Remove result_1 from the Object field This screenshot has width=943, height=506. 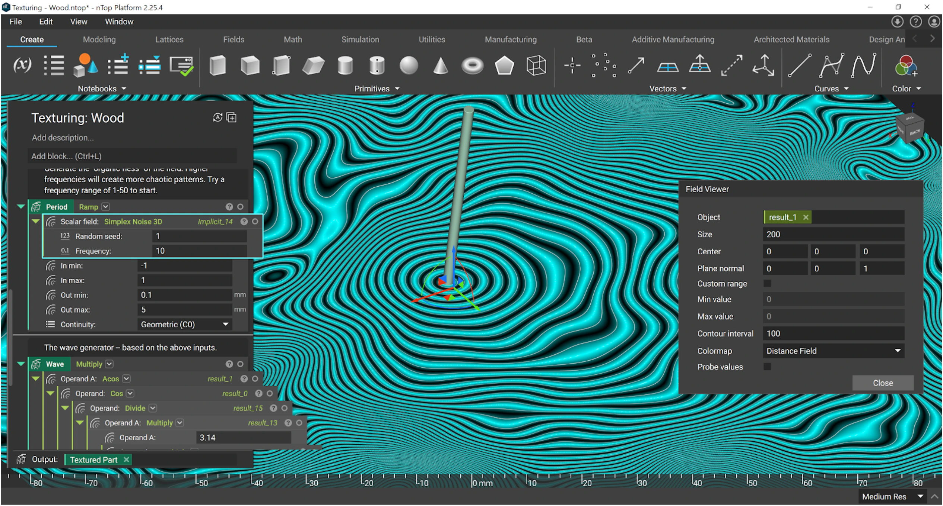click(806, 217)
